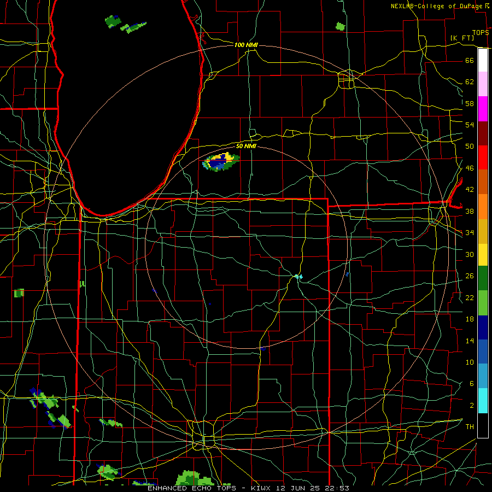Pick the dark red legend swatch
492x492 pixels.
483,133
